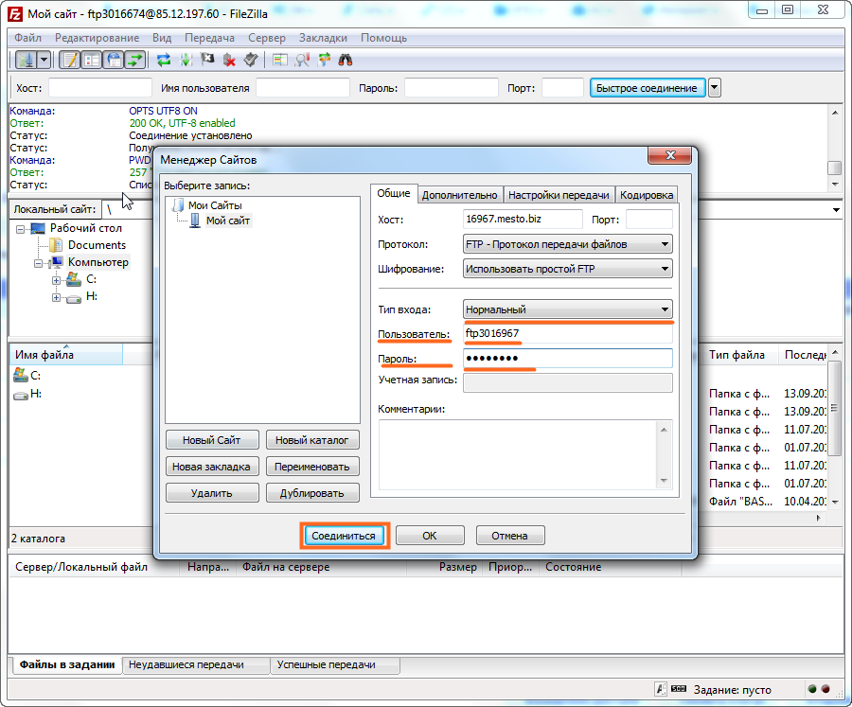The height and width of the screenshot is (707, 852).
Task: Click 'Новый Сайт' button
Action: (212, 440)
